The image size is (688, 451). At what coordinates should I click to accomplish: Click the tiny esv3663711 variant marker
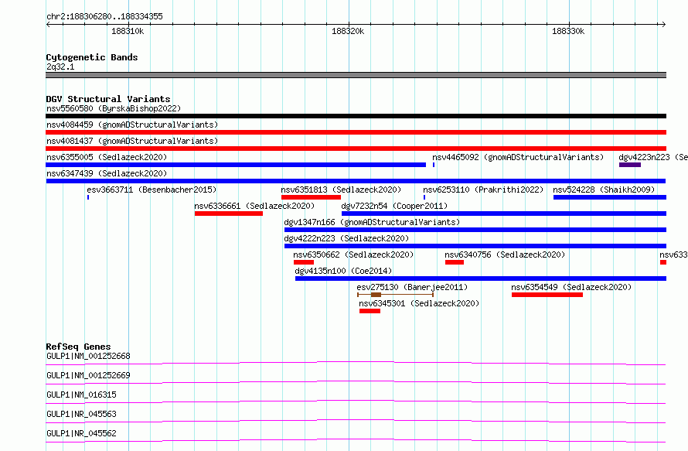(88, 197)
